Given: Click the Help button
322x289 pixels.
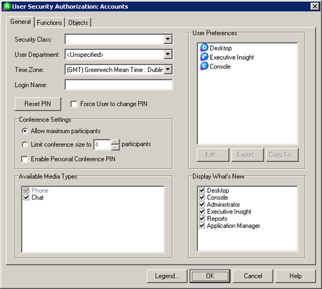Looking at the screenshot, I should pos(295,276).
